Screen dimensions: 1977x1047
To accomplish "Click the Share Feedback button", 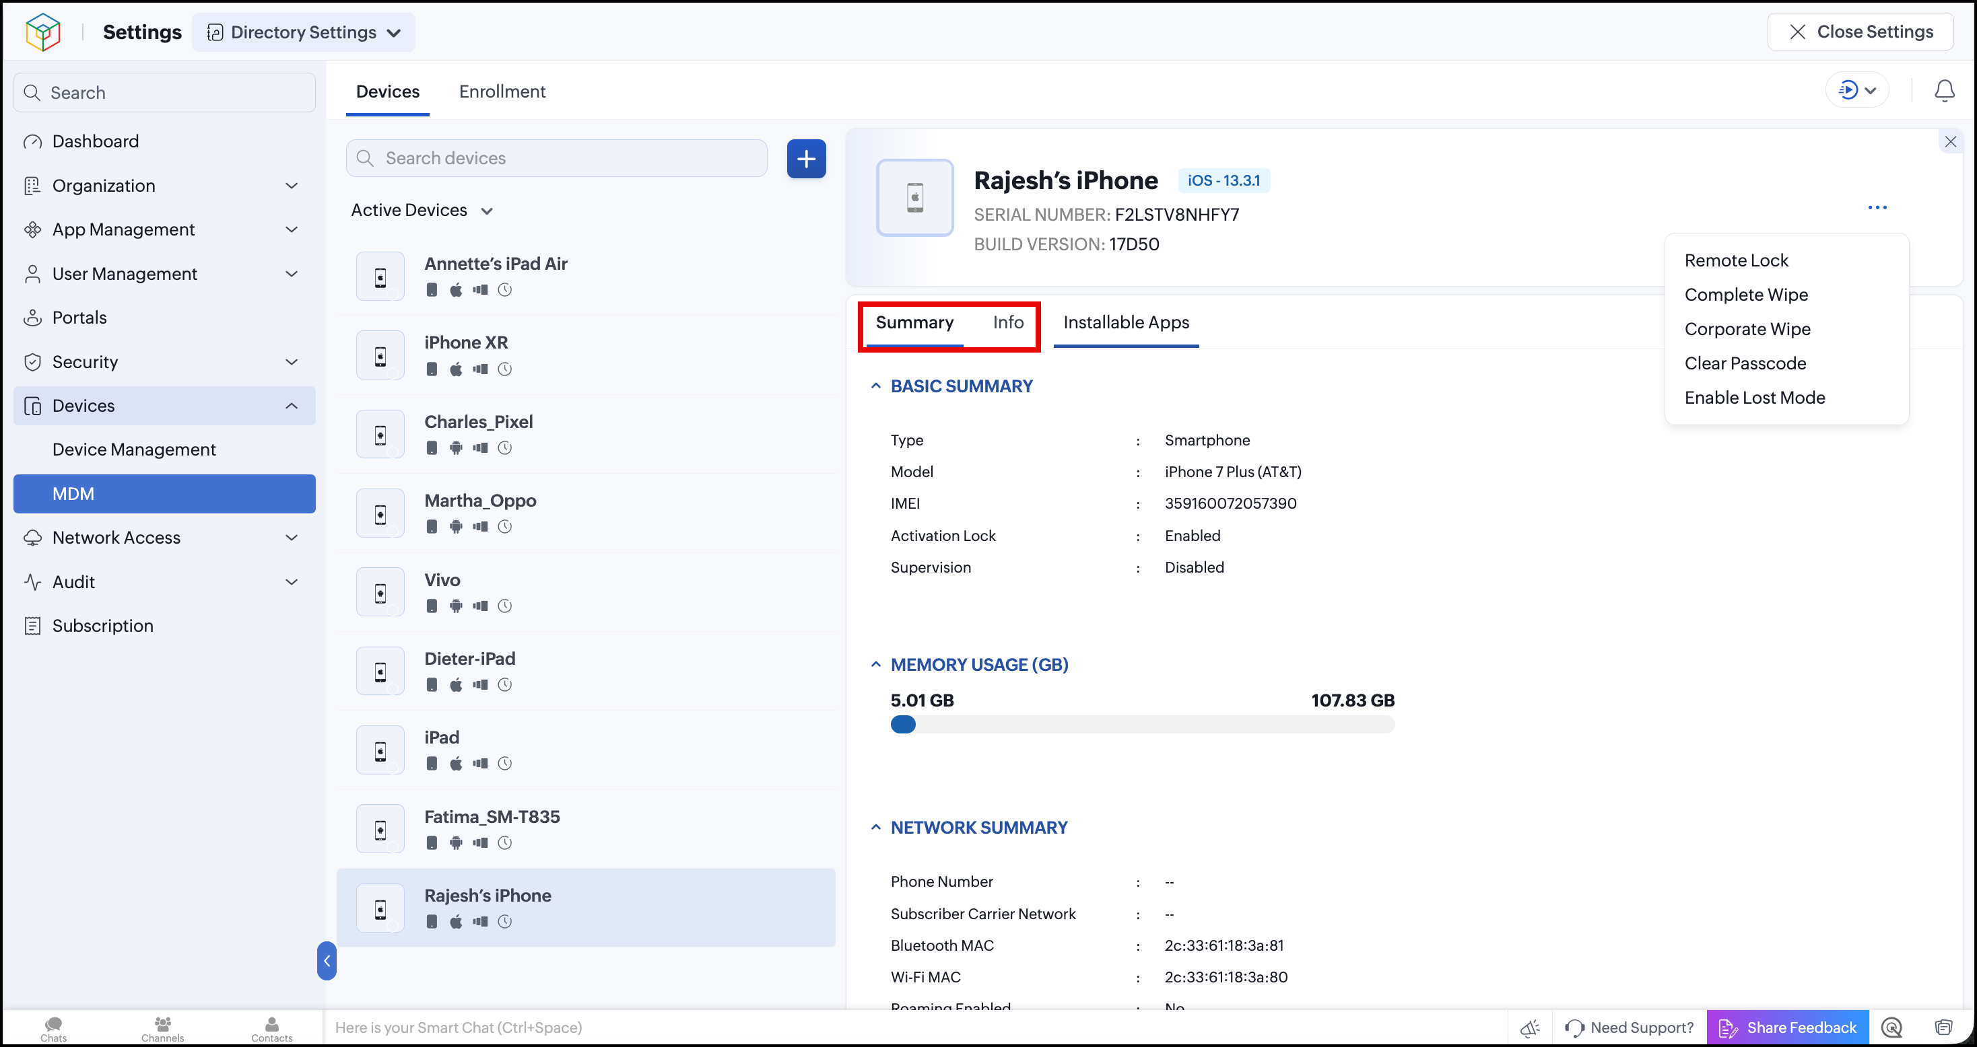I will click(x=1787, y=1028).
